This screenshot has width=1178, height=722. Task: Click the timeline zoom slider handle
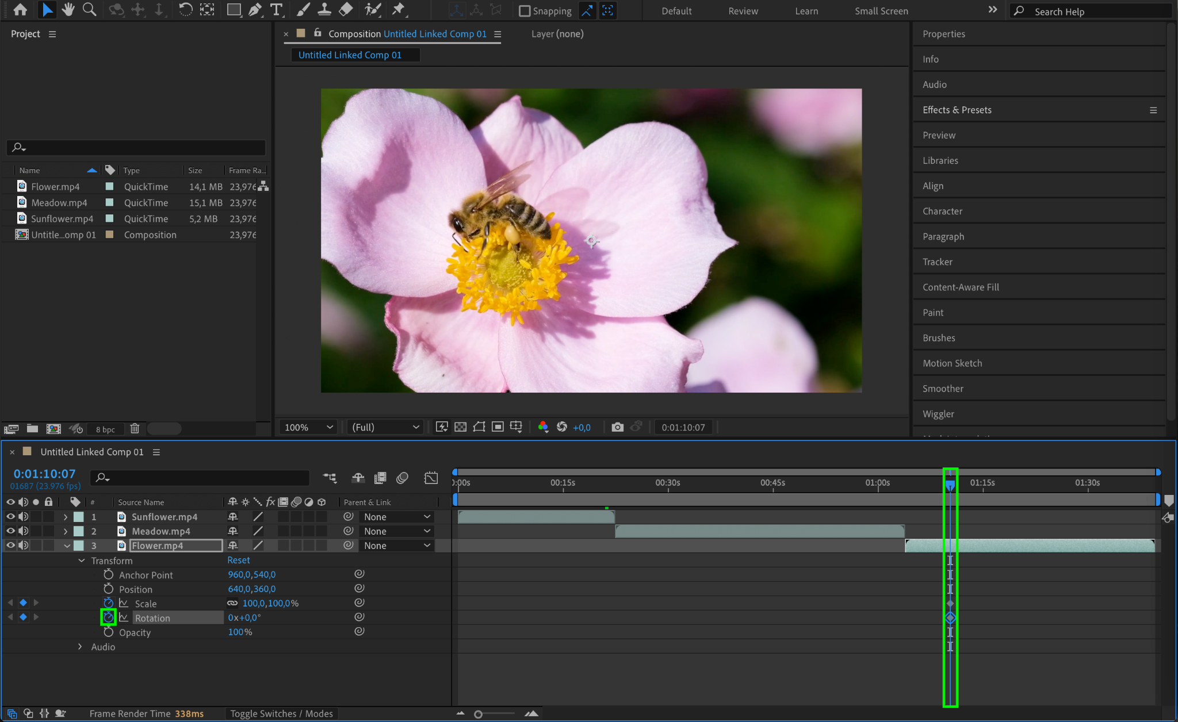[478, 714]
